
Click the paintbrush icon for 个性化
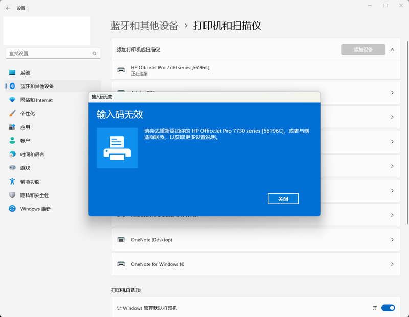click(12, 113)
